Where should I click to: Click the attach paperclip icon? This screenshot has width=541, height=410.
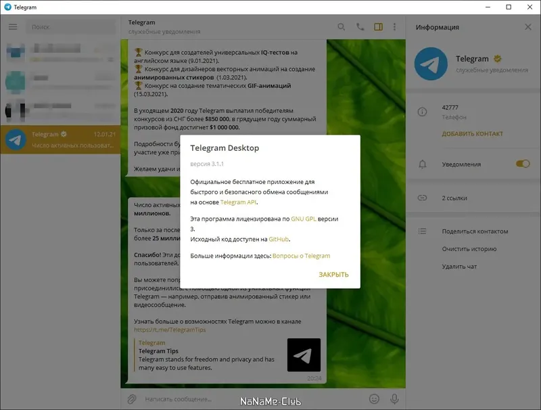[131, 399]
